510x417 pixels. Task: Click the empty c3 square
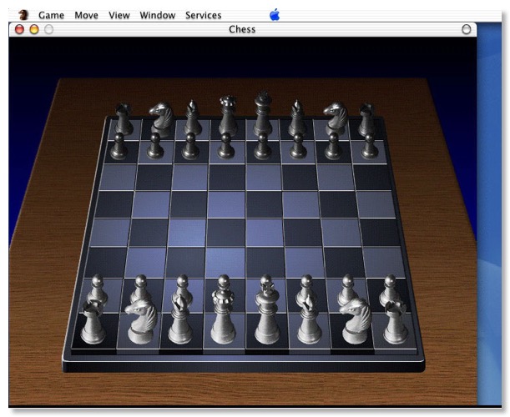[185, 262]
